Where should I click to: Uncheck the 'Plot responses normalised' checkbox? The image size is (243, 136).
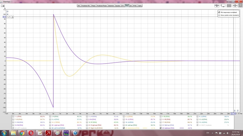pos(219,12)
